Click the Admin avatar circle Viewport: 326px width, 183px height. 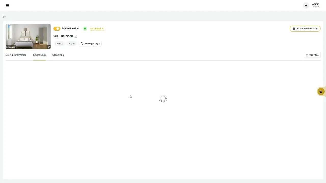(x=306, y=5)
